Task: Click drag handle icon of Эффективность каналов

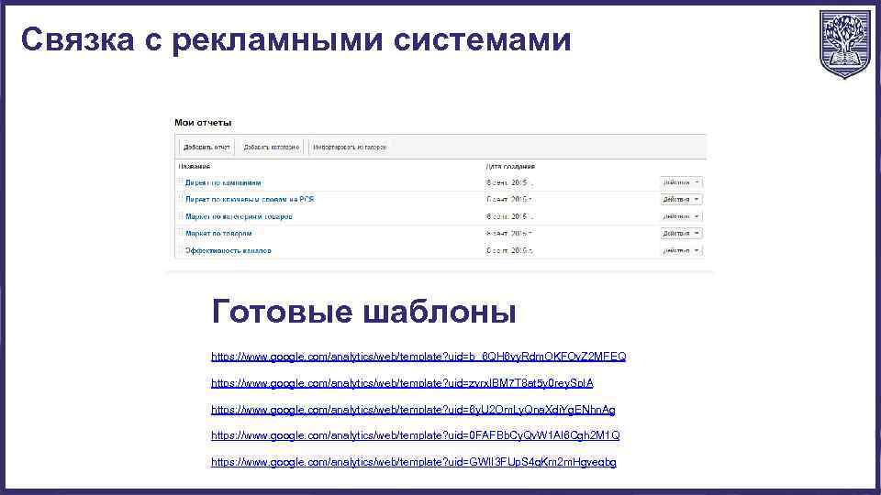Action: coord(181,250)
